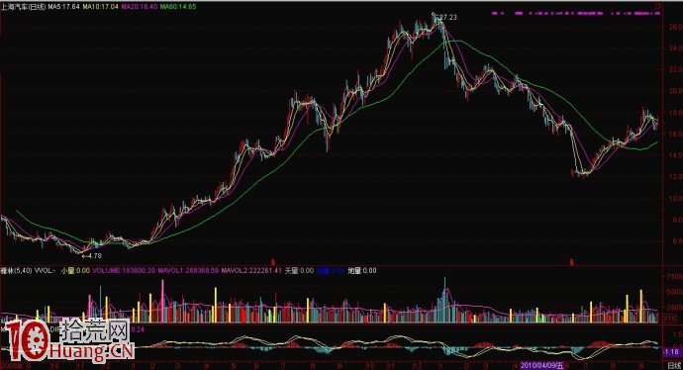Screen dimensions: 683x370
Task: Select the yellow MA10:17.04 label
Action: (101, 7)
